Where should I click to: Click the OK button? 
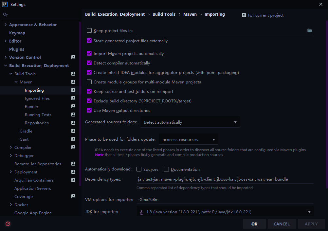254,224
